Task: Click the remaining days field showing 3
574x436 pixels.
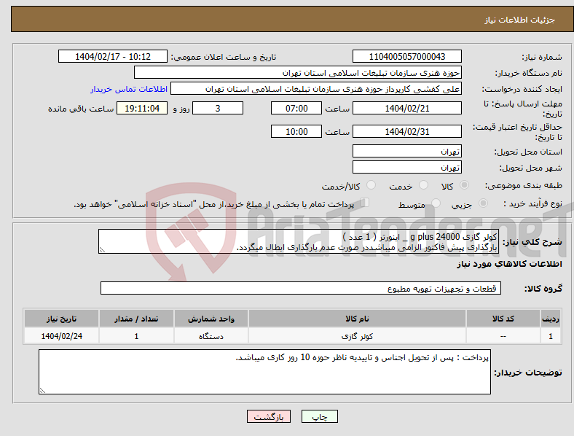Action: (218, 108)
